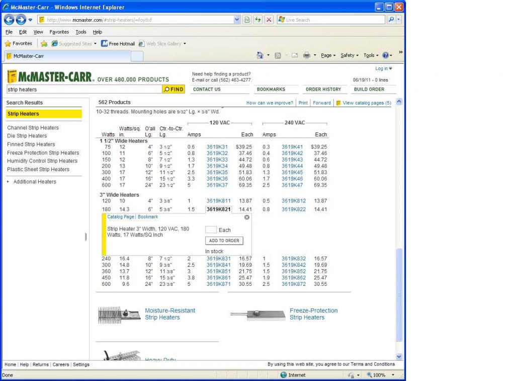Click the Bookmark link in popup
Viewport: 515px width, 381px height.
tap(148, 216)
